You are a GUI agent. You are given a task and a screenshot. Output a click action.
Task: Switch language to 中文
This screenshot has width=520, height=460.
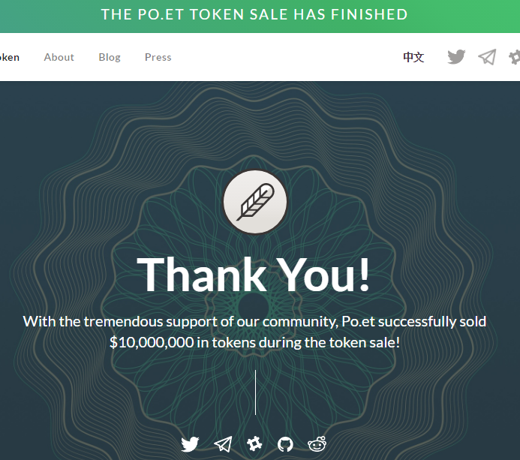coord(413,57)
